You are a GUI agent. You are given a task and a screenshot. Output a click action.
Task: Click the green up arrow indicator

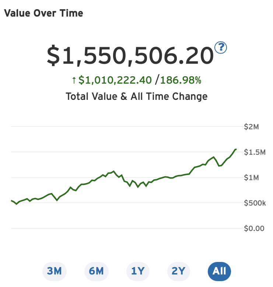[x=74, y=80]
